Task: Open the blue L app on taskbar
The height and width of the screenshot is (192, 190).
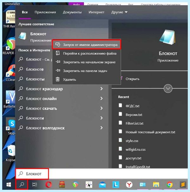Action: pos(116,184)
